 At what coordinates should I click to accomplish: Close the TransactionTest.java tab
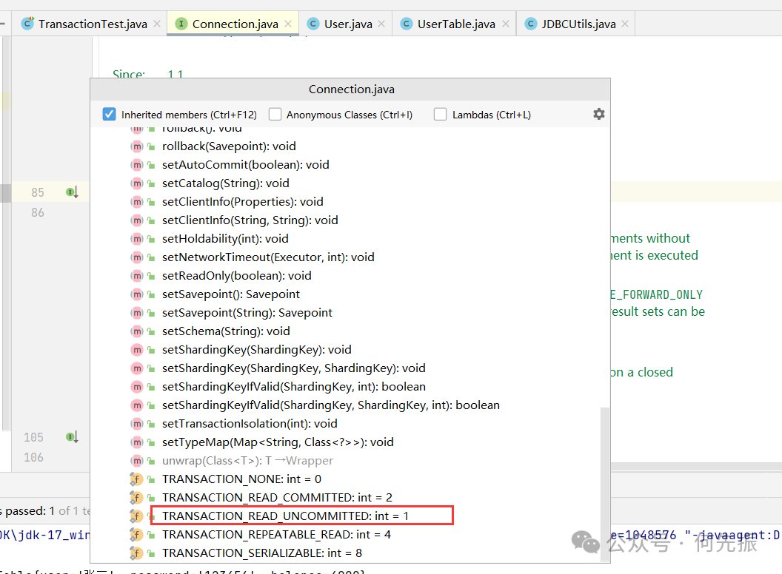coord(157,24)
